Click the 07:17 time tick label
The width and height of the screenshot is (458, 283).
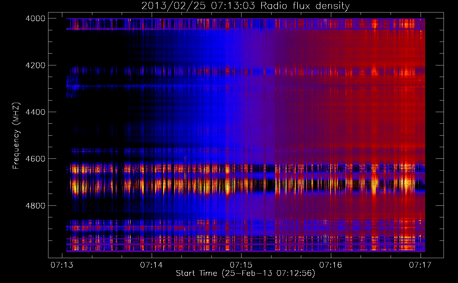pos(420,265)
